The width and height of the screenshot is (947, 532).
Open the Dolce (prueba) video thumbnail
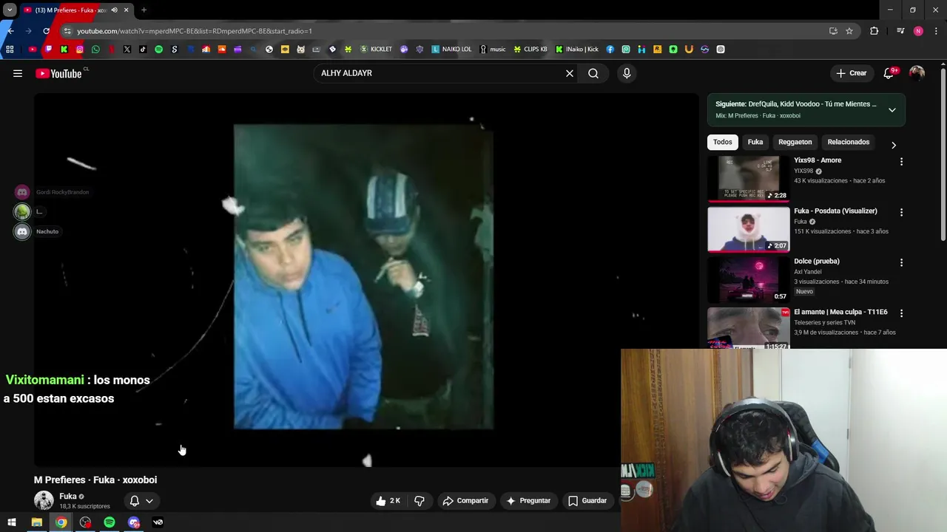pos(748,279)
